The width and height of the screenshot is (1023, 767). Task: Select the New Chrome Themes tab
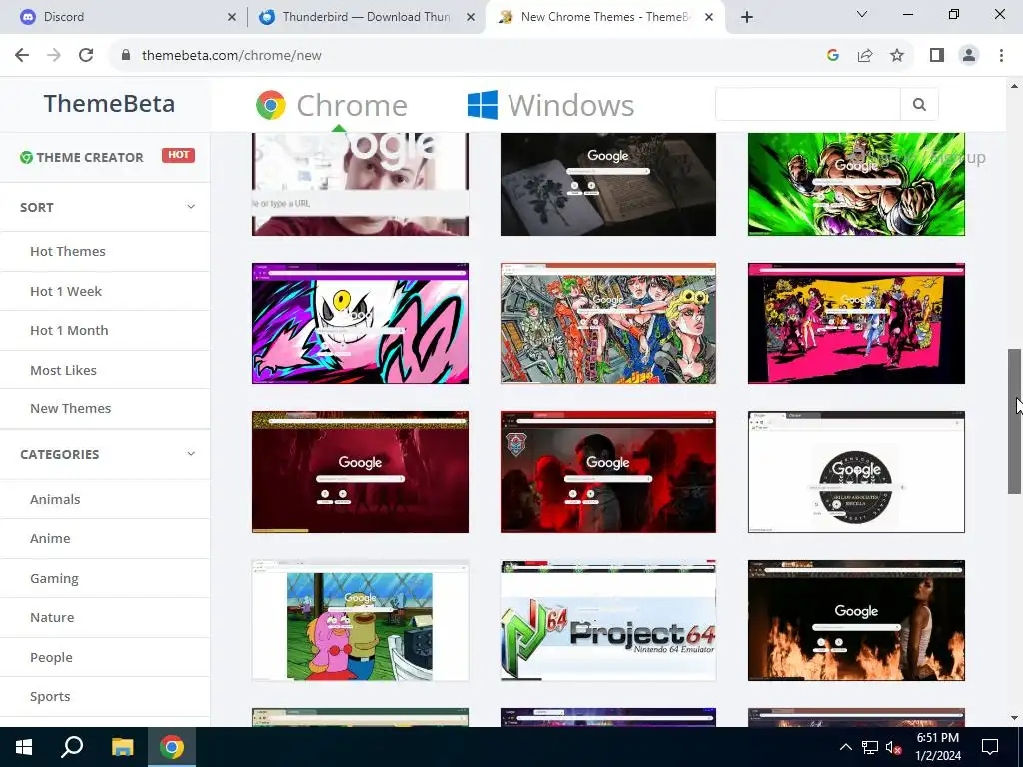[604, 17]
